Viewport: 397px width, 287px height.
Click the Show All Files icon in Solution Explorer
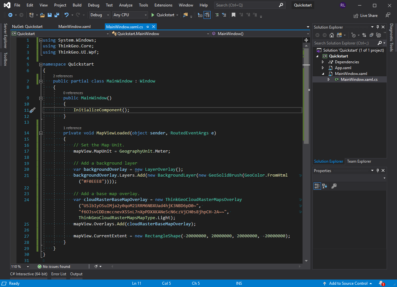[378, 35]
